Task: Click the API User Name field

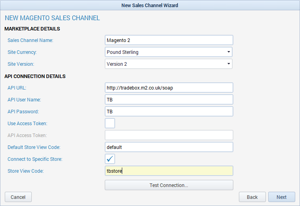Action: coord(169,99)
